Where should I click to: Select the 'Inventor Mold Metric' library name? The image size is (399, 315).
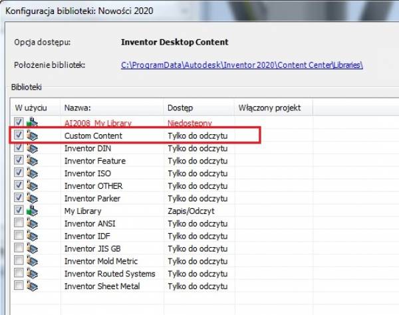point(101,261)
